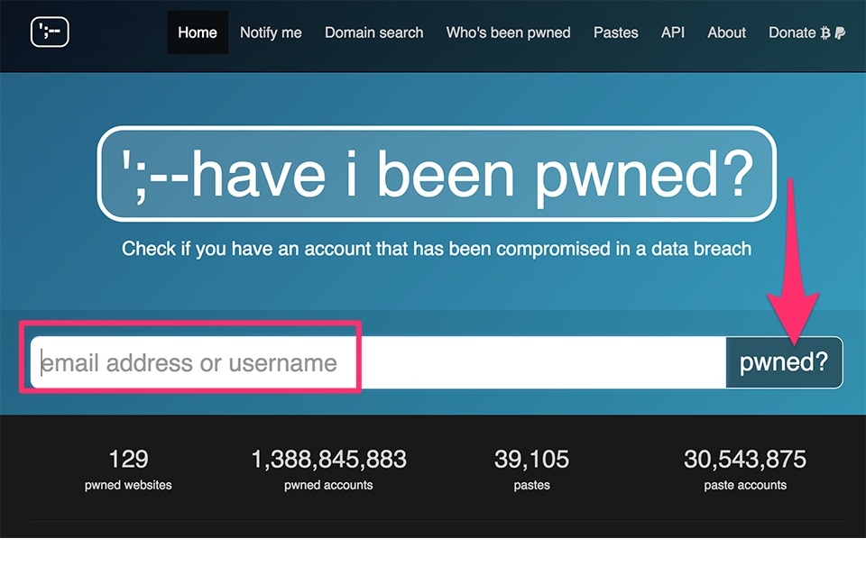Click the Donate link text
The height and width of the screenshot is (575, 866).
coord(791,32)
